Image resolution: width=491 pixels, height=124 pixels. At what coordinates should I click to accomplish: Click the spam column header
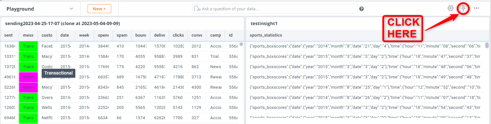pos(122,35)
